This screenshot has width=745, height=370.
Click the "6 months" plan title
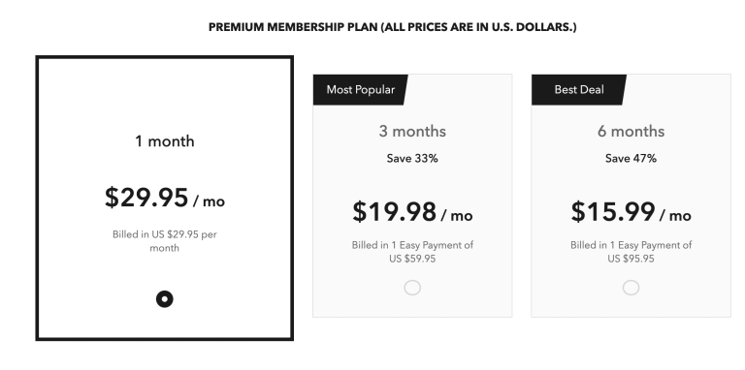pos(631,131)
